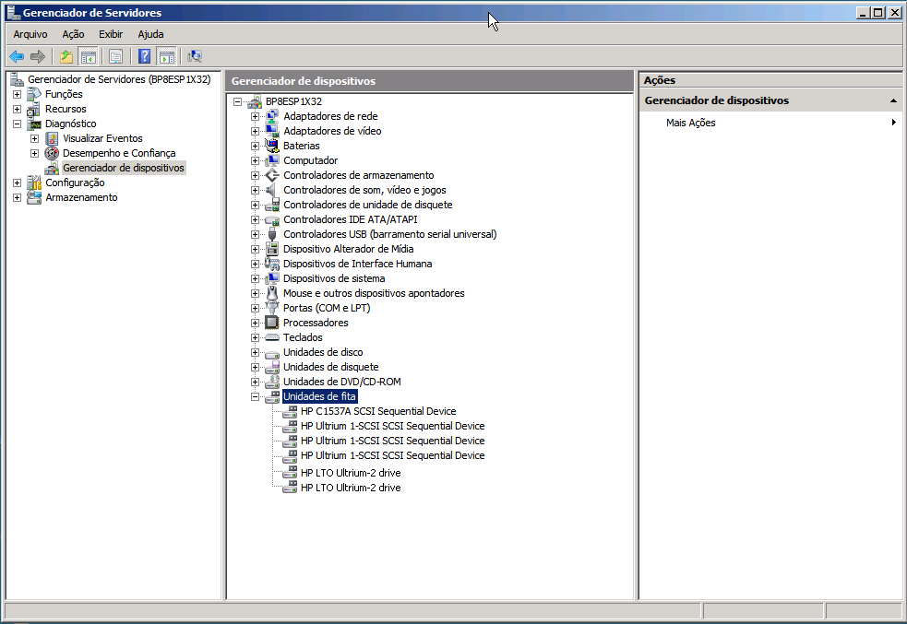This screenshot has height=624, width=907.
Task: Collapse the Diagnóstico tree node
Action: pyautogui.click(x=17, y=124)
